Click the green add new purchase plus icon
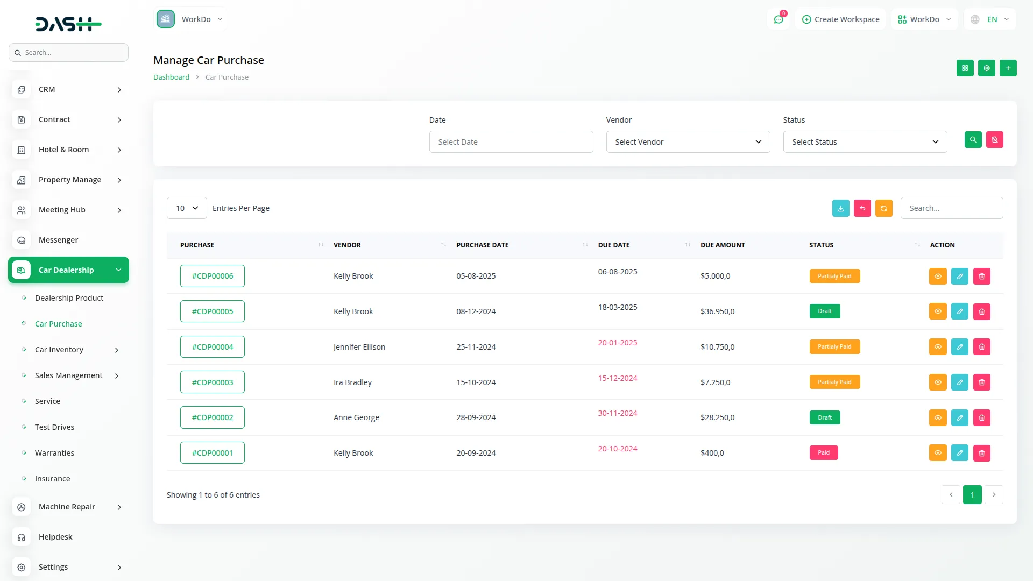Viewport: 1033px width, 581px height. pyautogui.click(x=1008, y=68)
